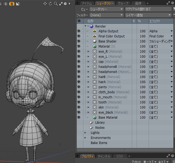Viewport: 175px width, 163px height.
Task: Expand the Lights section
Action: 86,133
